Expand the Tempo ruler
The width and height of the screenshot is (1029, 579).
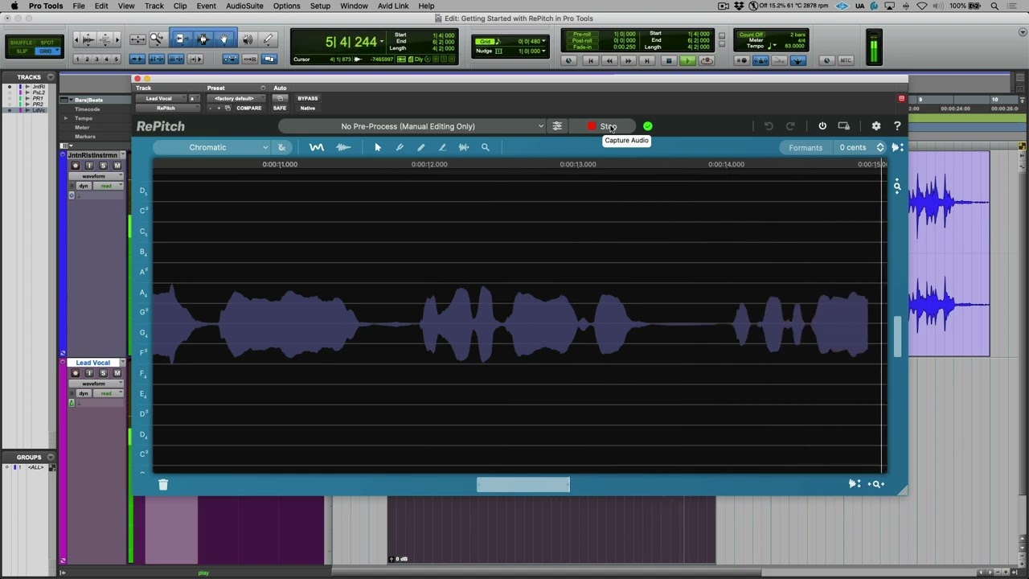pyautogui.click(x=66, y=118)
